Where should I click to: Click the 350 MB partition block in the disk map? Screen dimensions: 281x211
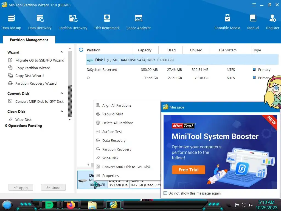tap(119, 184)
